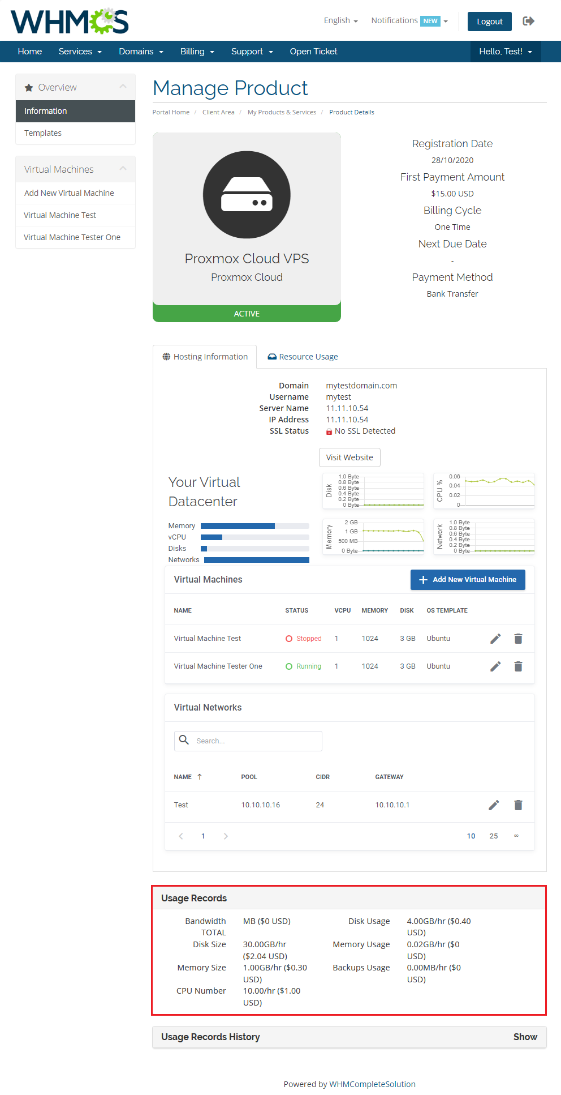Delete the Test virtual network
The width and height of the screenshot is (561, 1095).
click(x=518, y=805)
